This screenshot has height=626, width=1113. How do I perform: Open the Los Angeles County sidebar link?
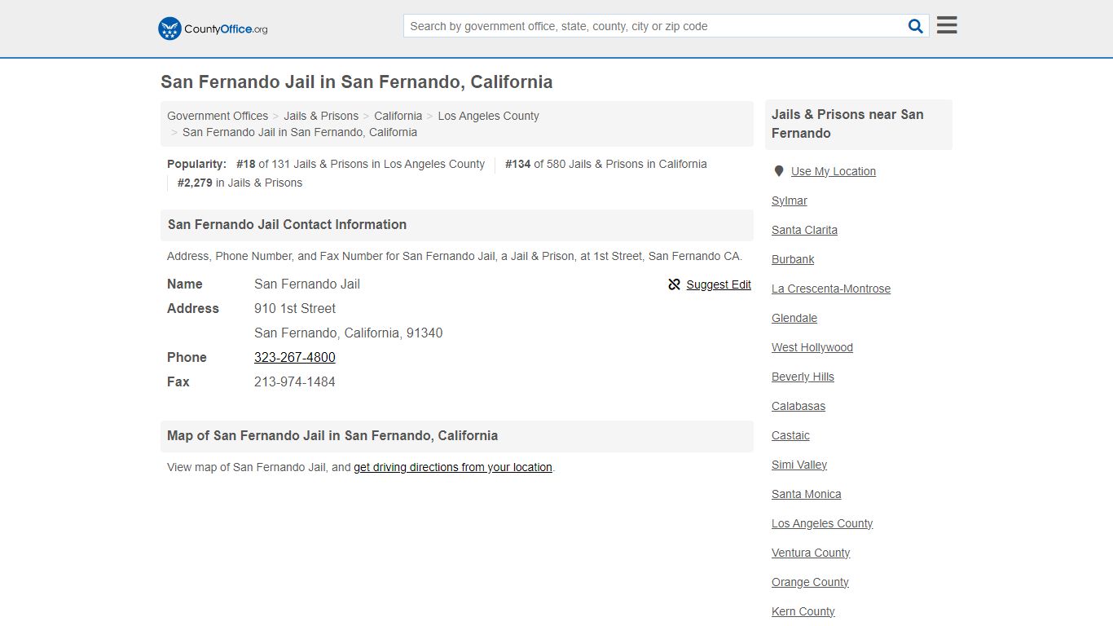822,523
